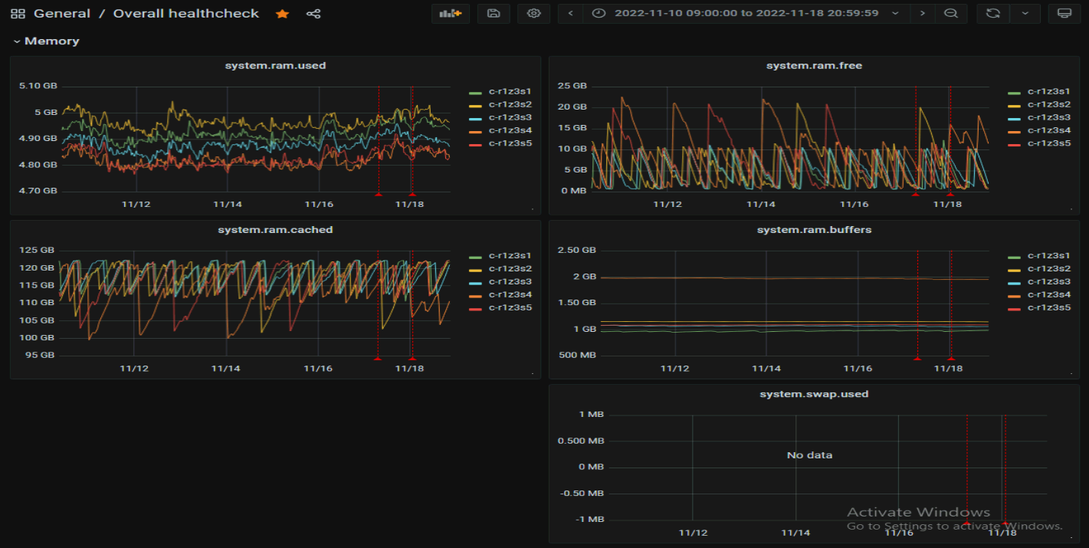Zoom out the time range

click(x=950, y=14)
